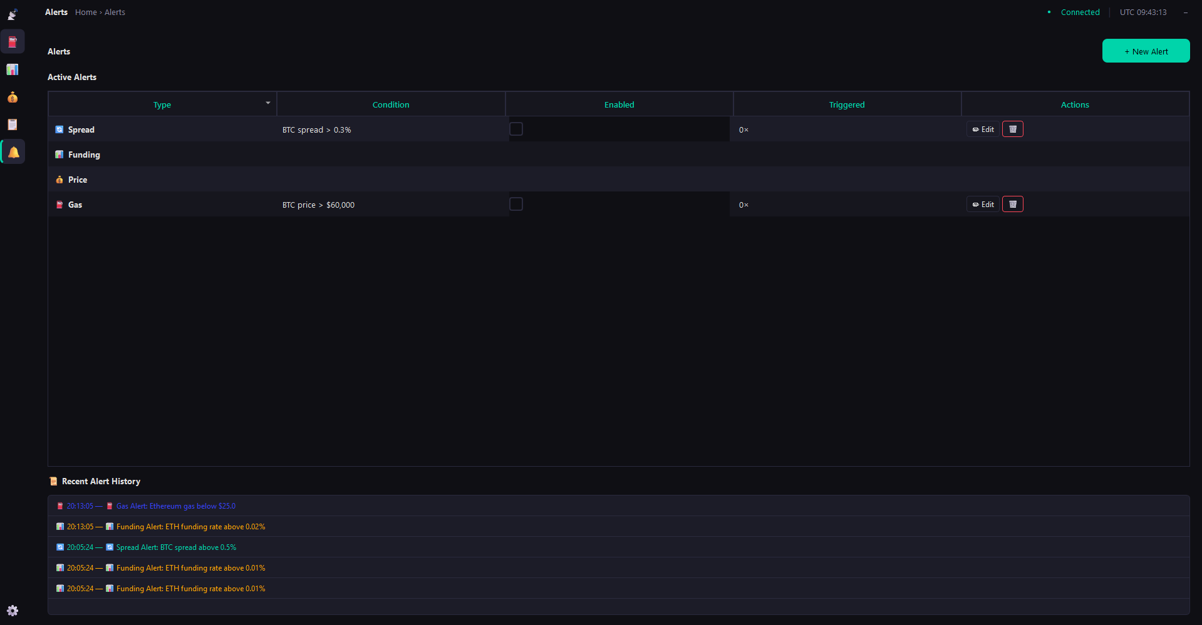This screenshot has width=1202, height=625.
Task: Open the bar chart panel in sidebar
Action: coord(12,69)
